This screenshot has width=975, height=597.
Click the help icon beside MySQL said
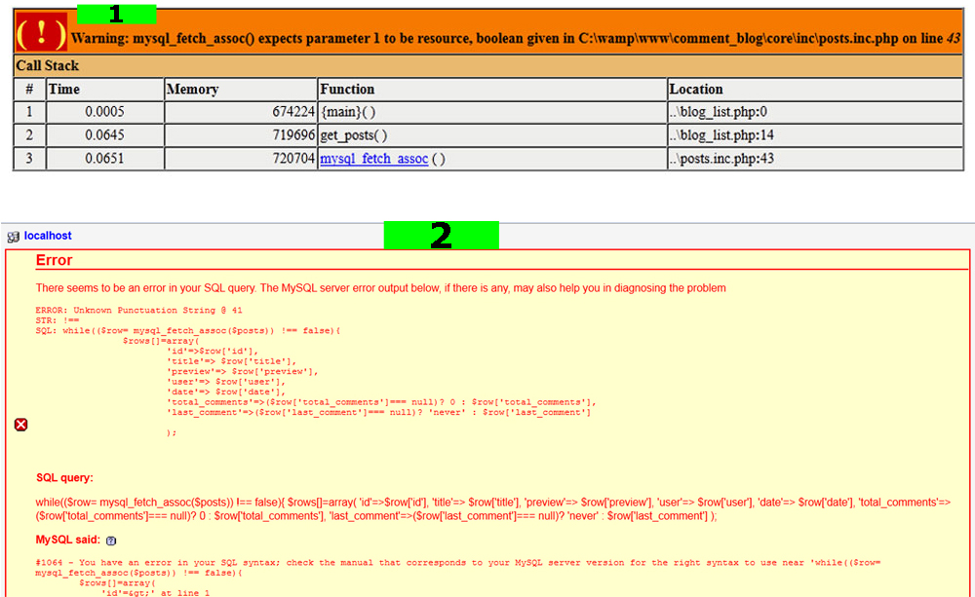tap(110, 541)
